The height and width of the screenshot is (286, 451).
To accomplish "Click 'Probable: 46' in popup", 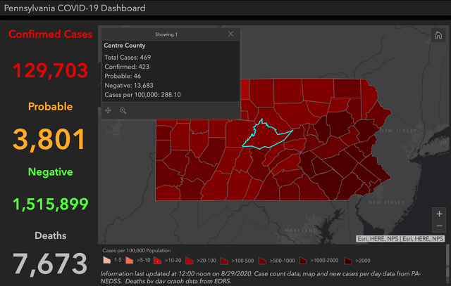I will coord(123,76).
